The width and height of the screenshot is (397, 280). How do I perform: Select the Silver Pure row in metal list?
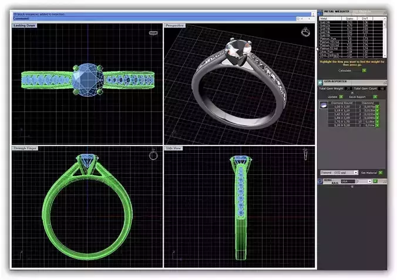point(351,52)
